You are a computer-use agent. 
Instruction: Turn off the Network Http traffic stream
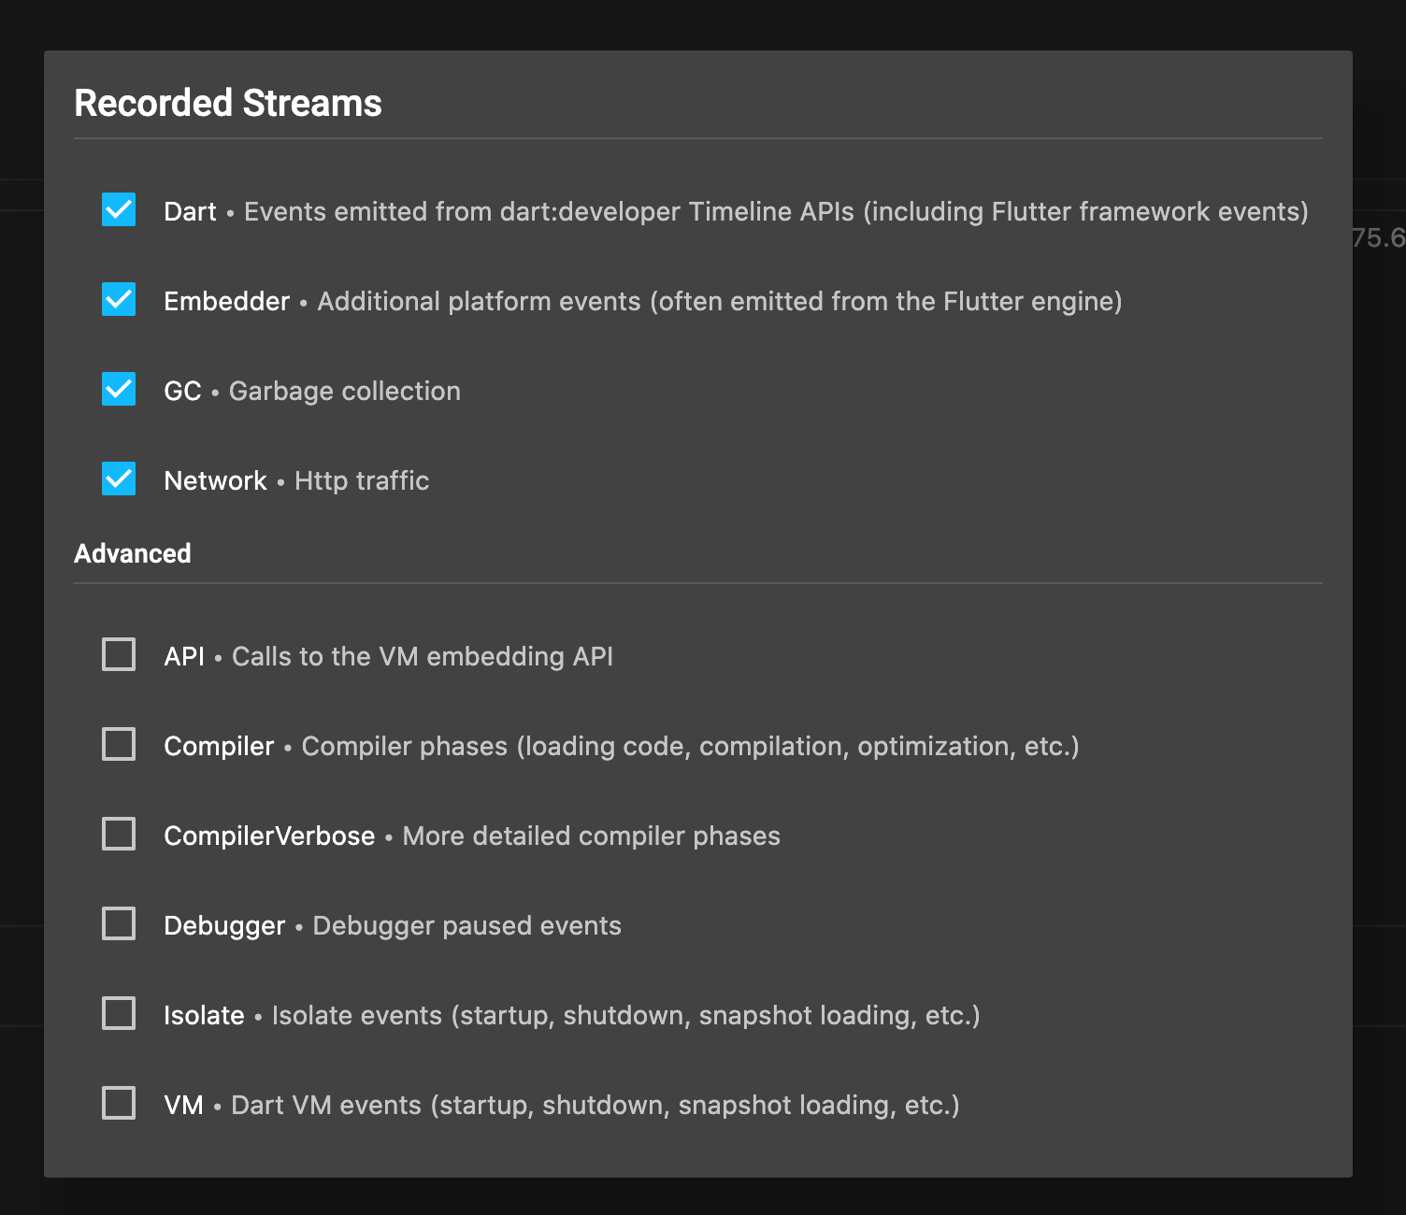click(118, 479)
